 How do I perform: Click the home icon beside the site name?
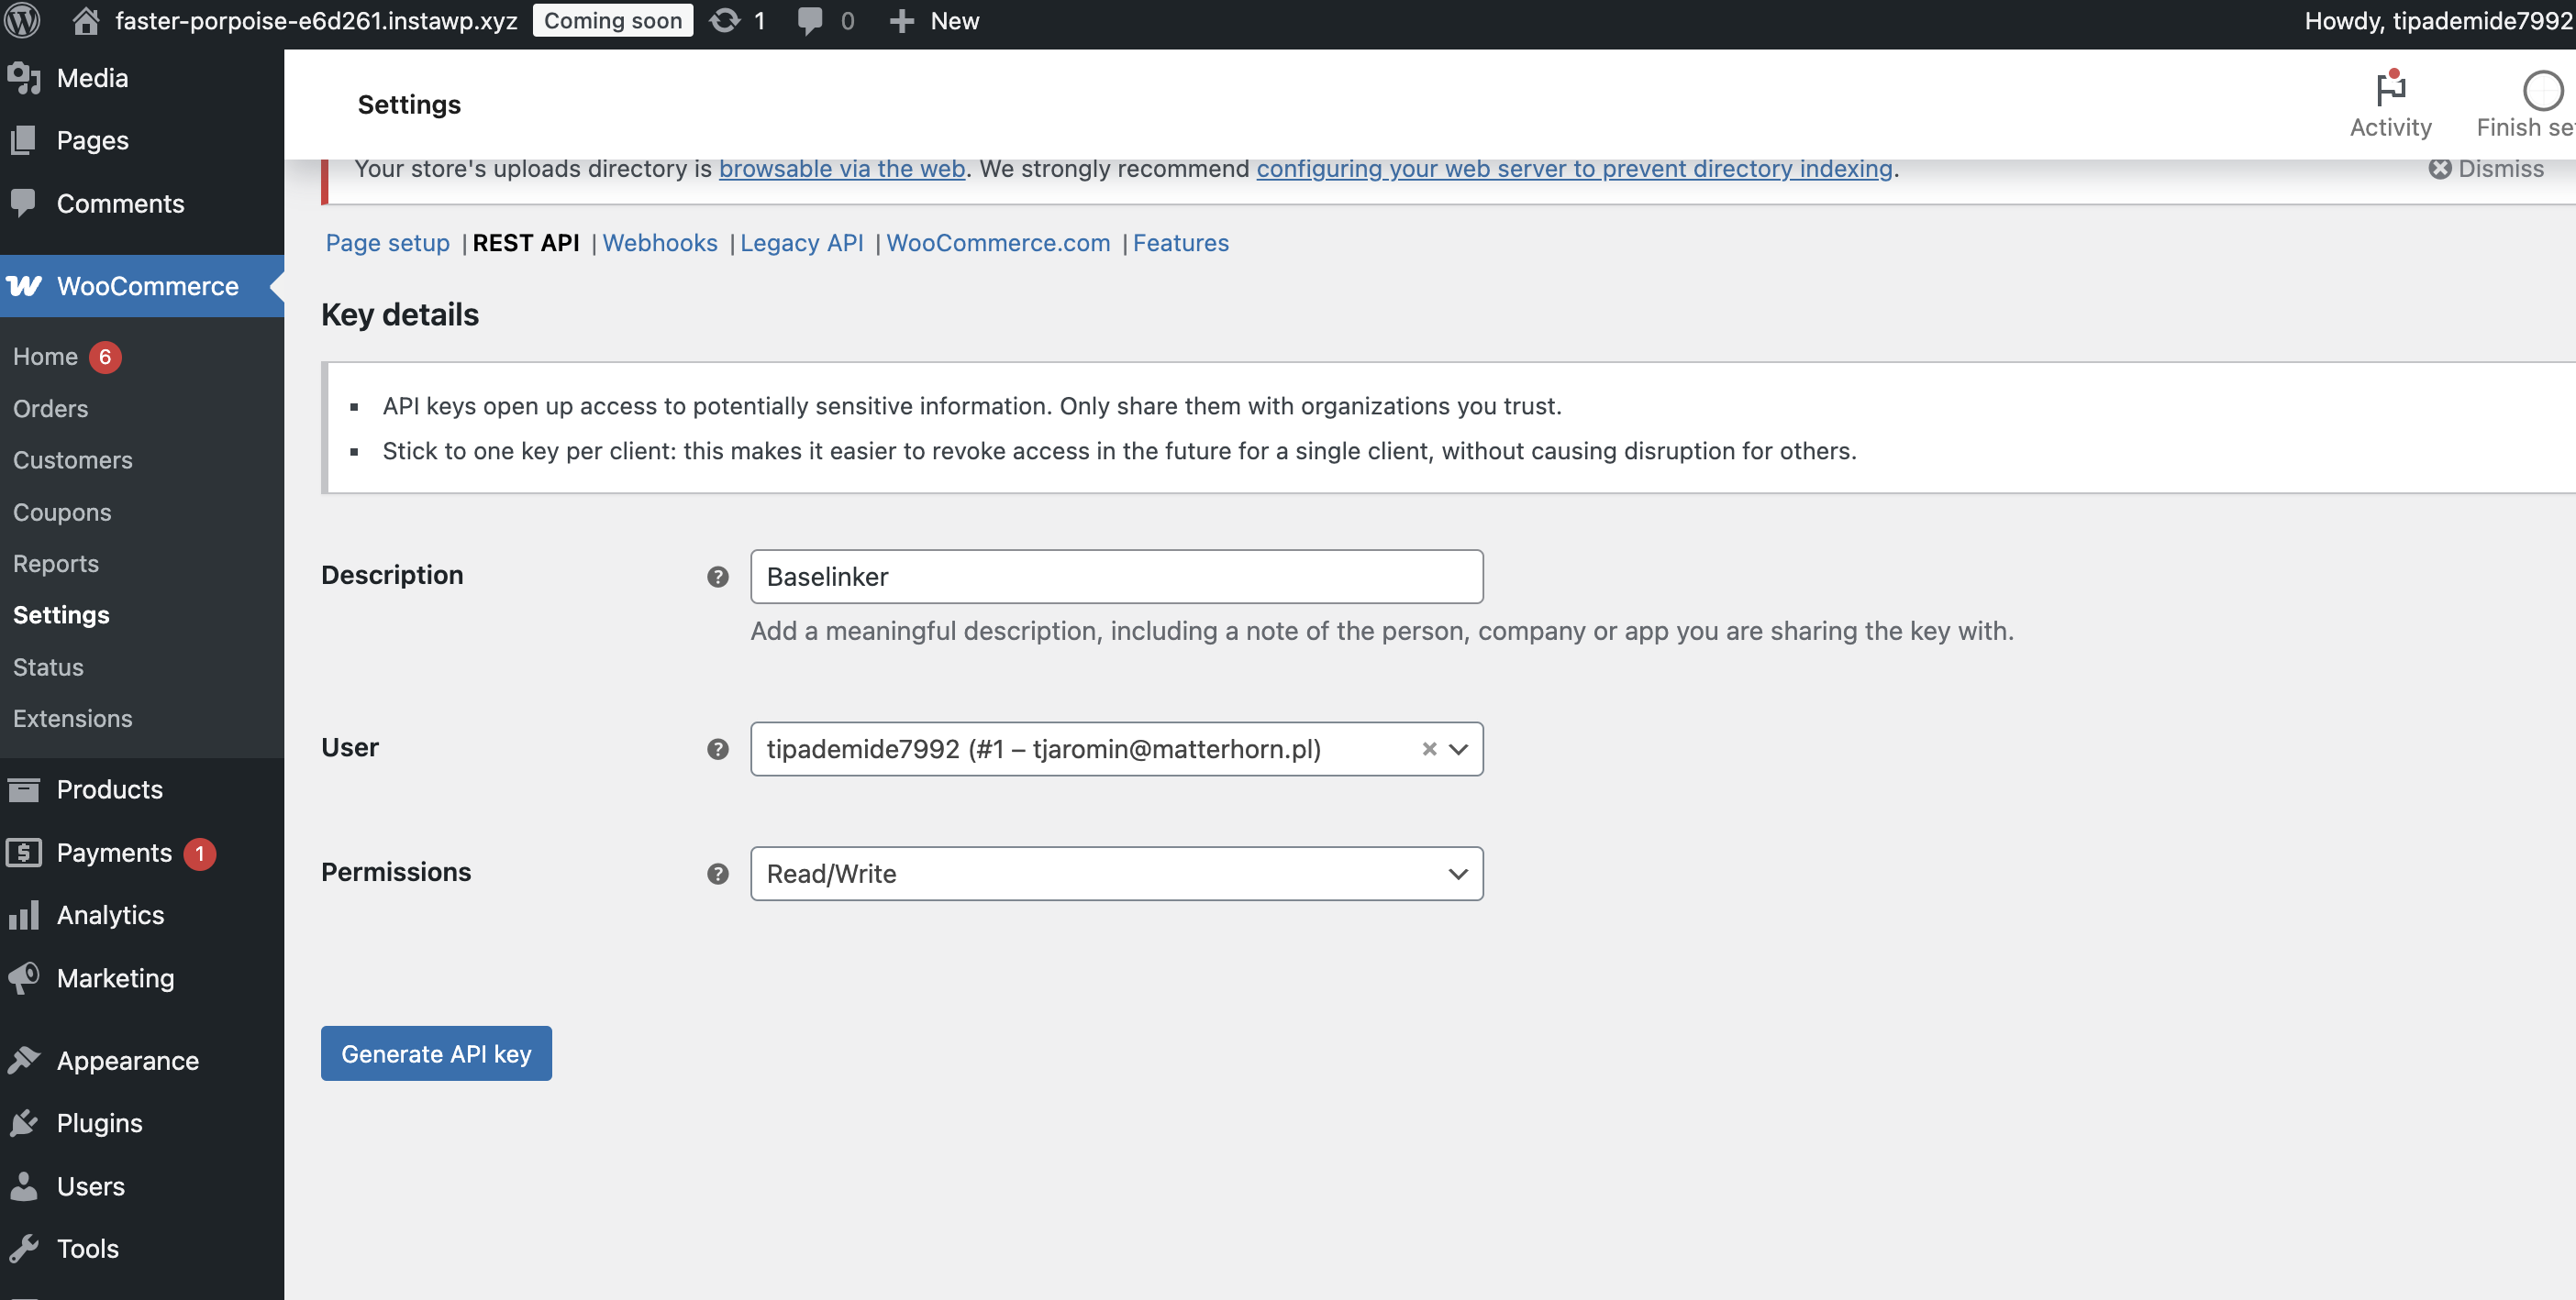pos(86,21)
